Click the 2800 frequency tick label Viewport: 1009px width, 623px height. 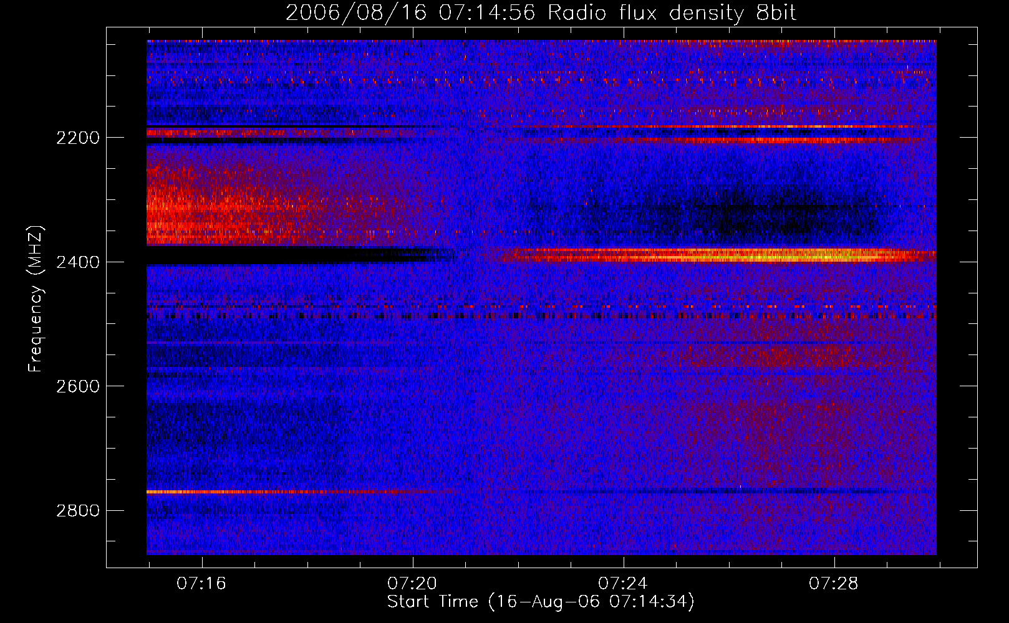[x=78, y=511]
